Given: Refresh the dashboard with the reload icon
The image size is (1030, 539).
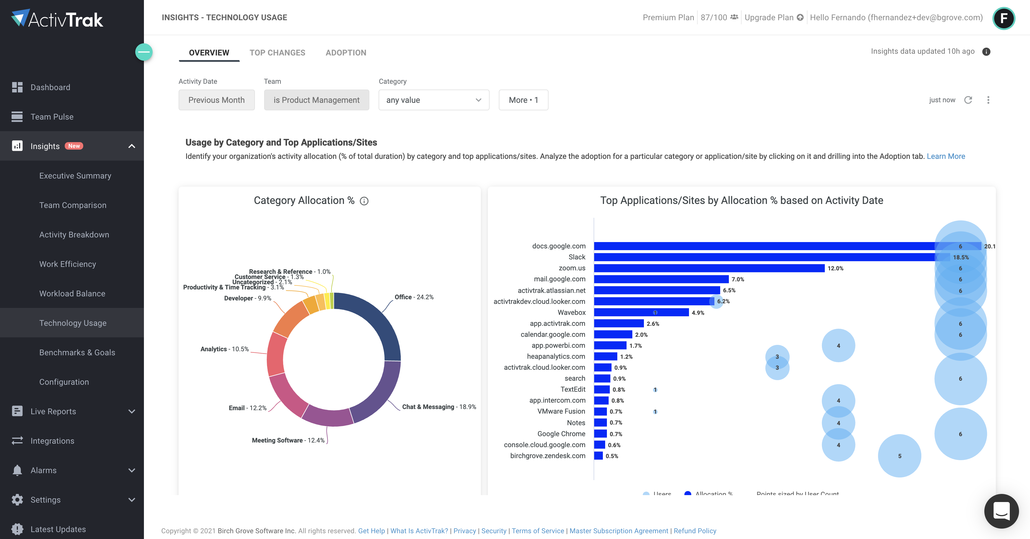Looking at the screenshot, I should click(x=968, y=100).
